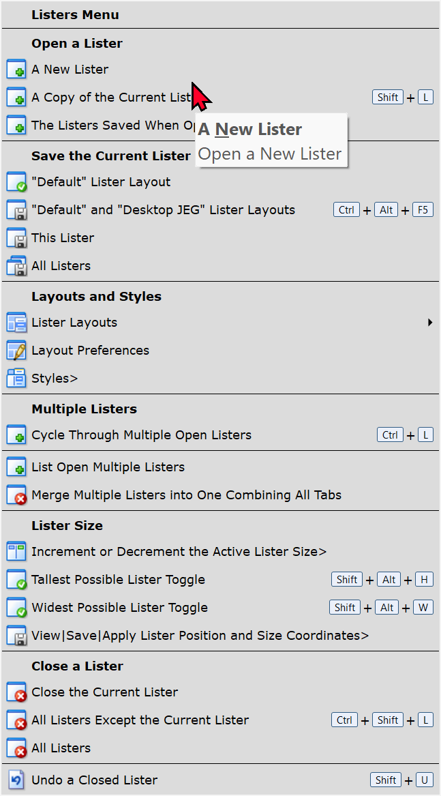Screen dimensions: 441x796
Task: Click the Merge Multiple Listers icon
Action: (x=16, y=495)
